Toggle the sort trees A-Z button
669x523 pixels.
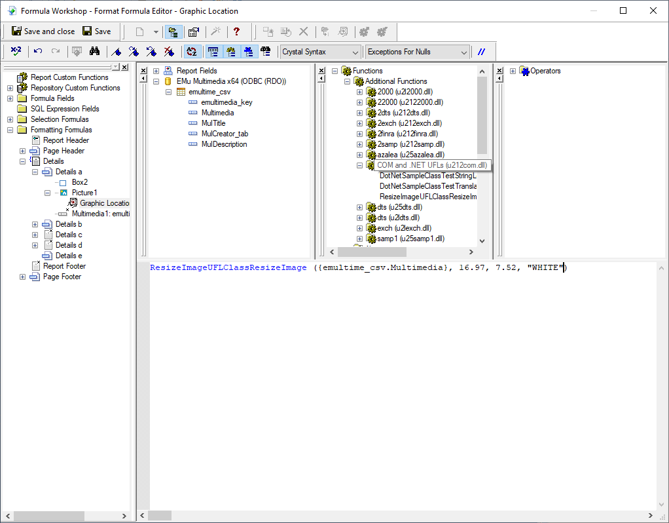(191, 52)
